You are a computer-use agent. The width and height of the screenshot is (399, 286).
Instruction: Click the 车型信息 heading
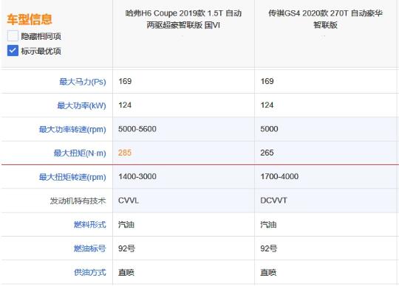(30, 19)
